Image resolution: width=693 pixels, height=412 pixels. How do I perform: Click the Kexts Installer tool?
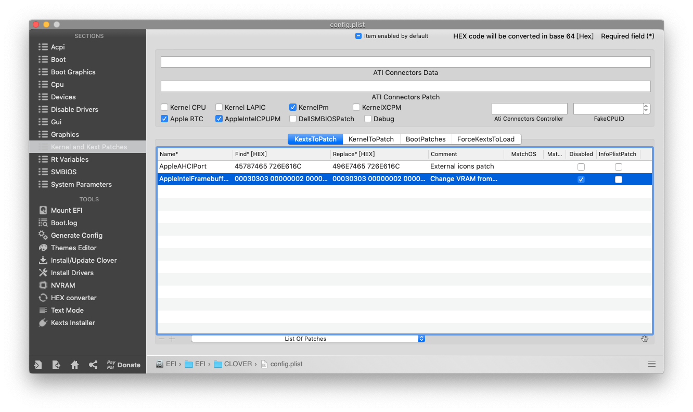(x=72, y=323)
